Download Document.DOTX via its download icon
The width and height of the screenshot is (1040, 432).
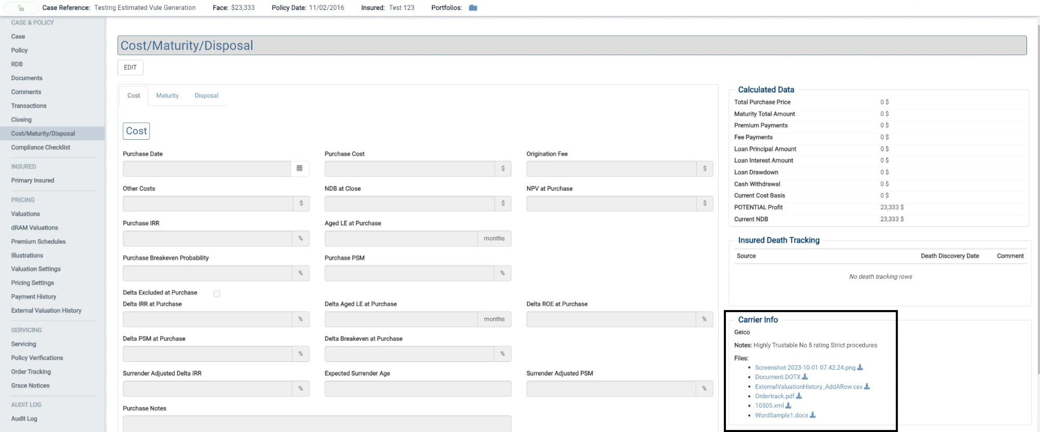[x=805, y=377]
